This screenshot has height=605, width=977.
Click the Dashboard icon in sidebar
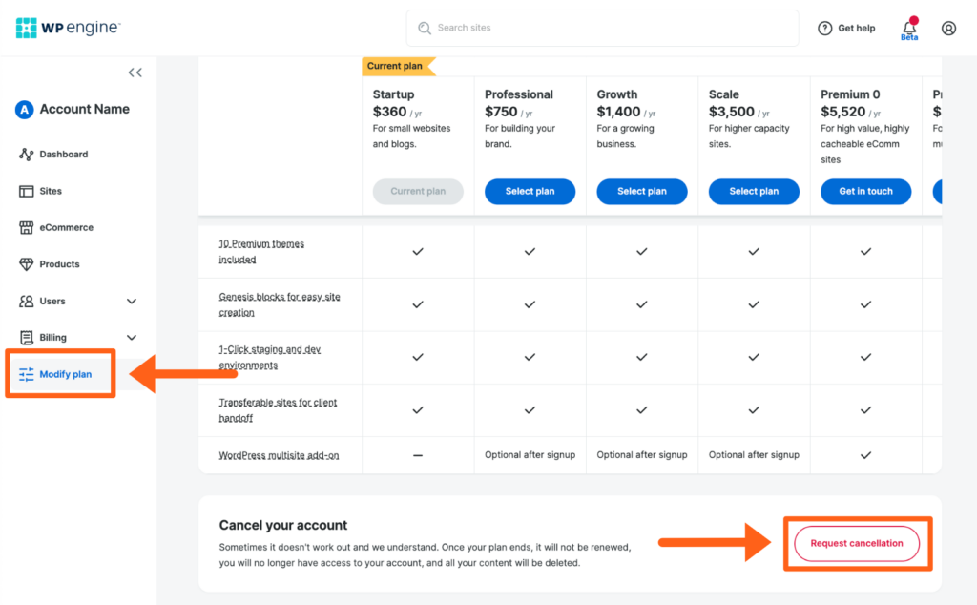tap(27, 155)
